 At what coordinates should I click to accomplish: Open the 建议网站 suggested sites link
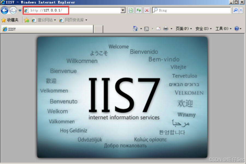tap(44, 20)
